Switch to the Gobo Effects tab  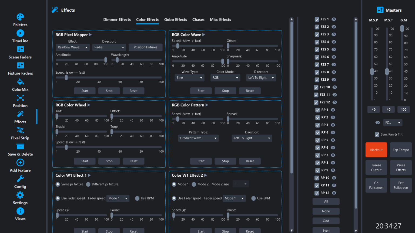[176, 20]
